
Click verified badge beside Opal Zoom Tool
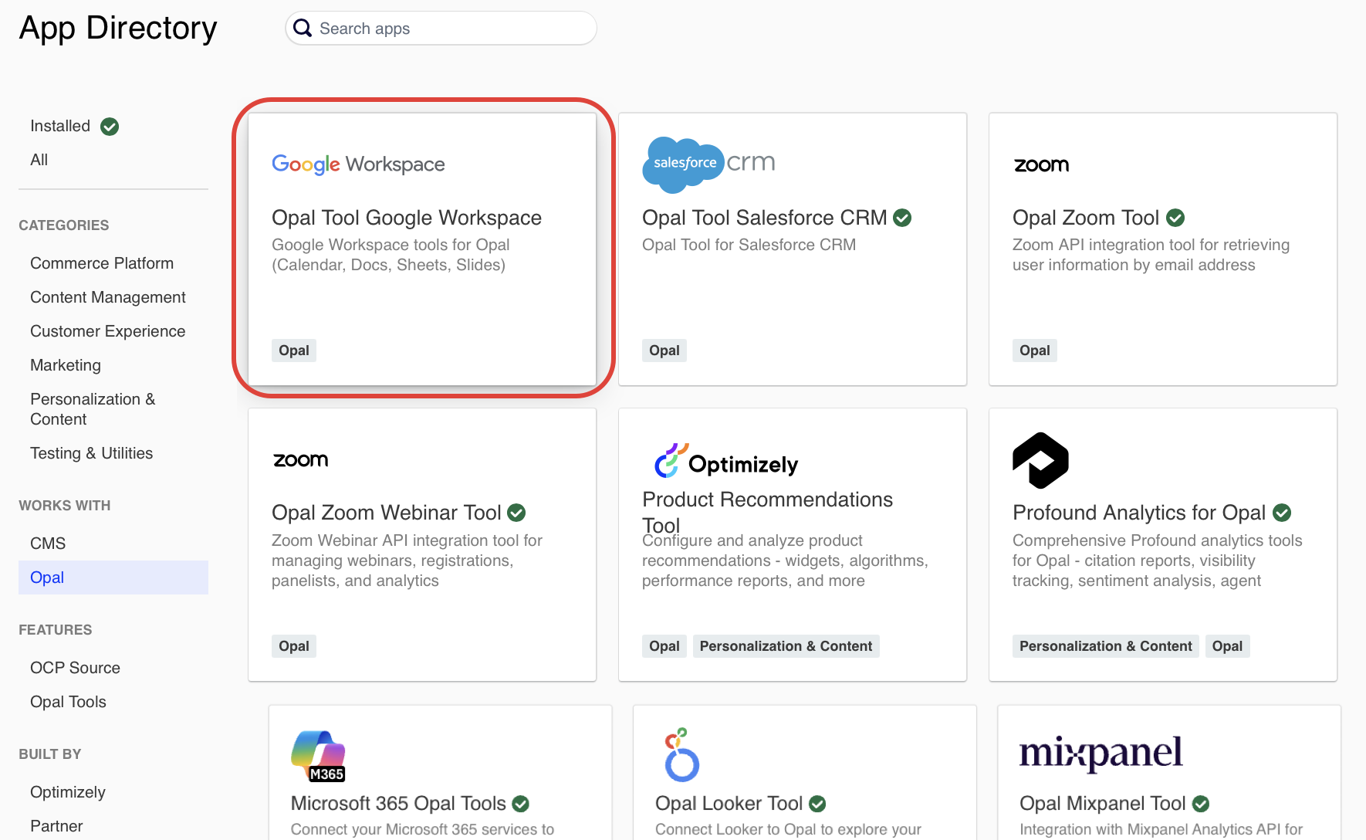pos(1175,218)
